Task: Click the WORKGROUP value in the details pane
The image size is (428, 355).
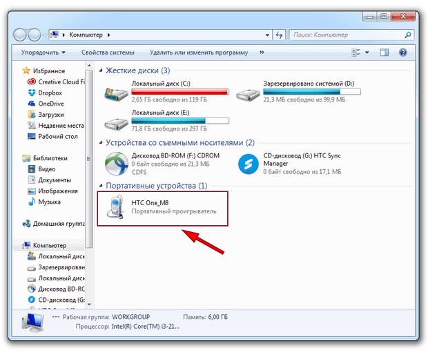Action: click(x=131, y=317)
